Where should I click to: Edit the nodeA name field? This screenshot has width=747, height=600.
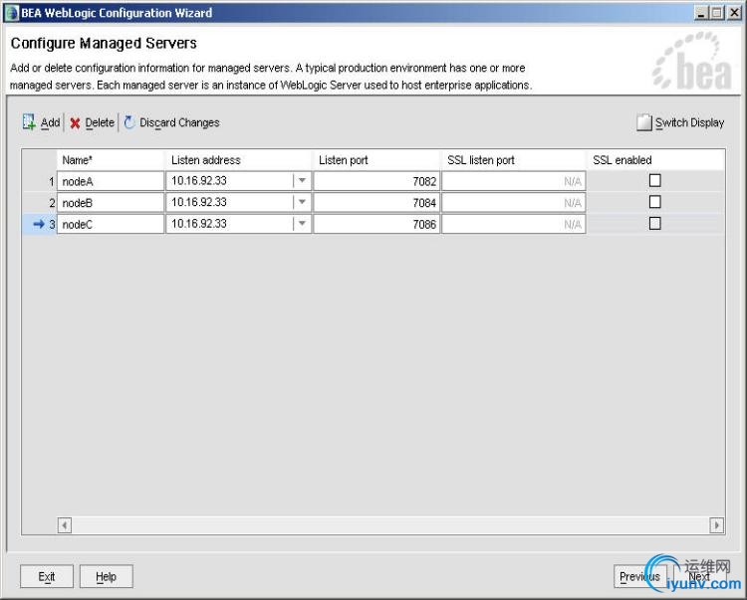point(111,181)
